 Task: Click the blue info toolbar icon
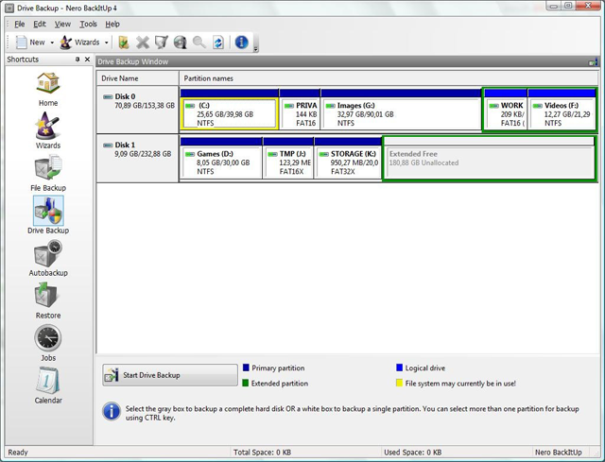coord(241,43)
